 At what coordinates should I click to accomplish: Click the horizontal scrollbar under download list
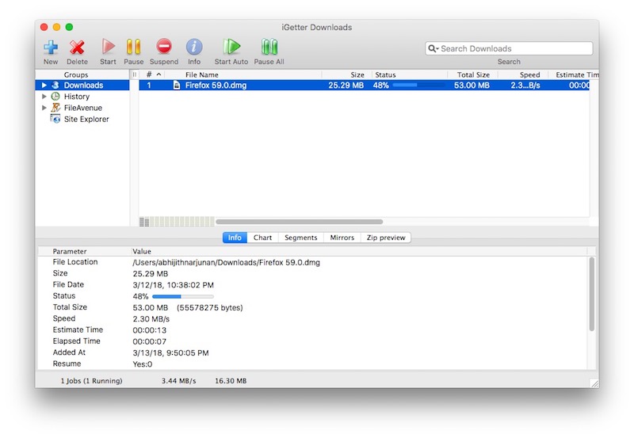coord(300,222)
